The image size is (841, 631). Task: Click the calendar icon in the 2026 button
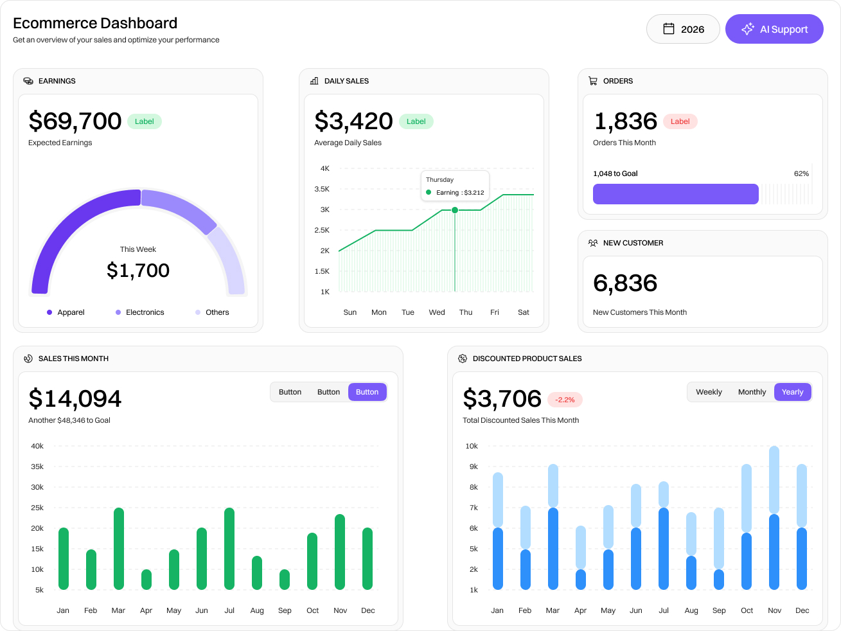pos(669,29)
